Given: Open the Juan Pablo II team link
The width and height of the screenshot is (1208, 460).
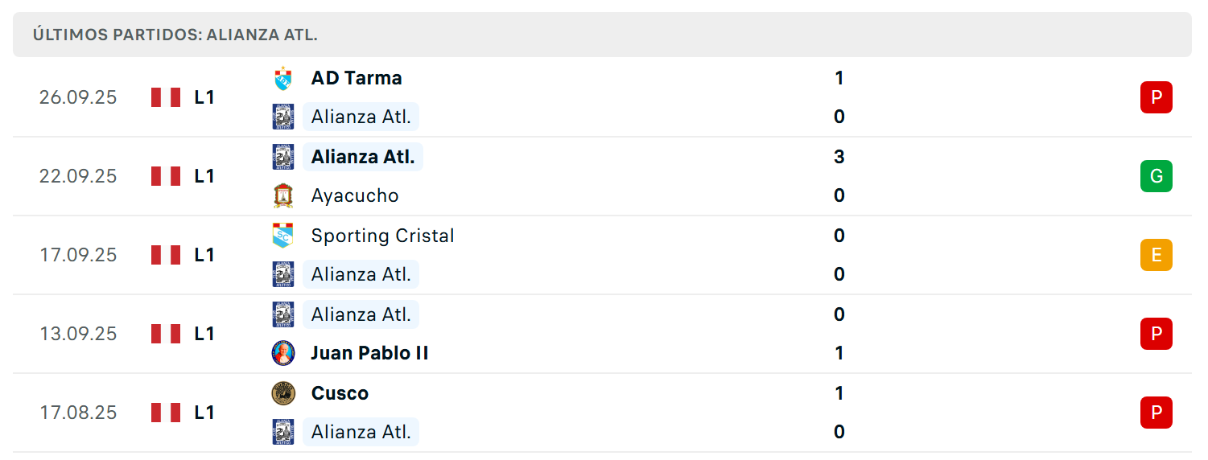Looking at the screenshot, I should pyautogui.click(x=370, y=353).
